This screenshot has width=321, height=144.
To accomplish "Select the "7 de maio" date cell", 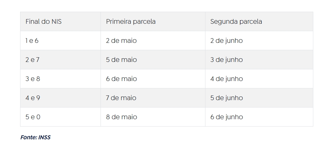I will point(121,98).
